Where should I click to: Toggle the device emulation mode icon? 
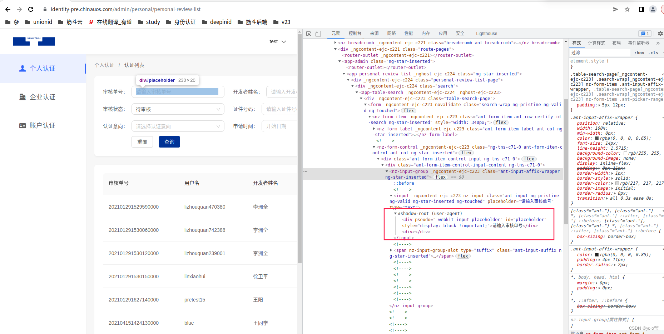click(318, 33)
